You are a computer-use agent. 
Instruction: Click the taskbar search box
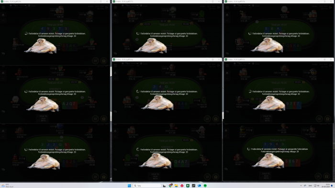click(x=147, y=186)
